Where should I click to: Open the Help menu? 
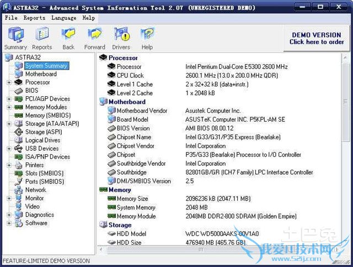pyautogui.click(x=88, y=18)
